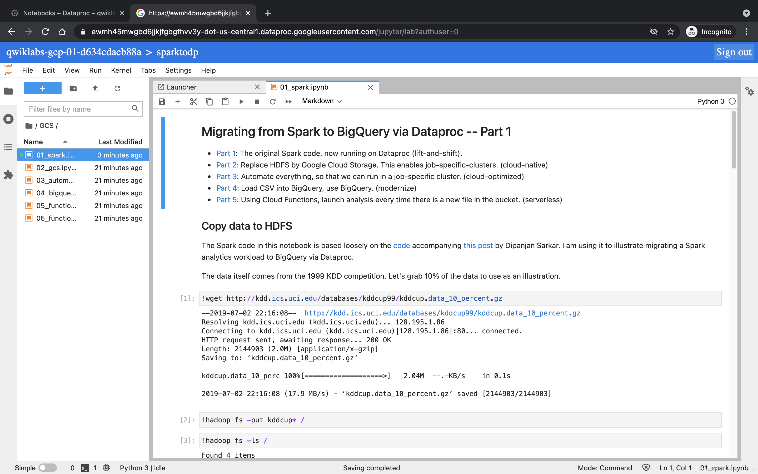Open the Edit menu

tap(48, 70)
